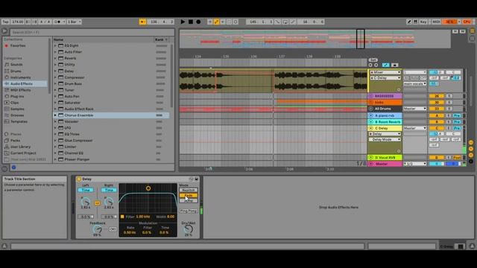Image resolution: width=477 pixels, height=268 pixels.
Task: Open the Mixer automation device chooser
Action: coord(385,72)
